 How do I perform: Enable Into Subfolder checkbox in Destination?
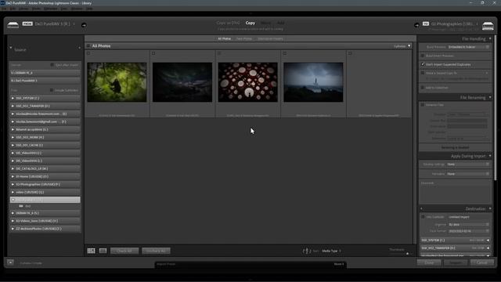click(x=423, y=217)
